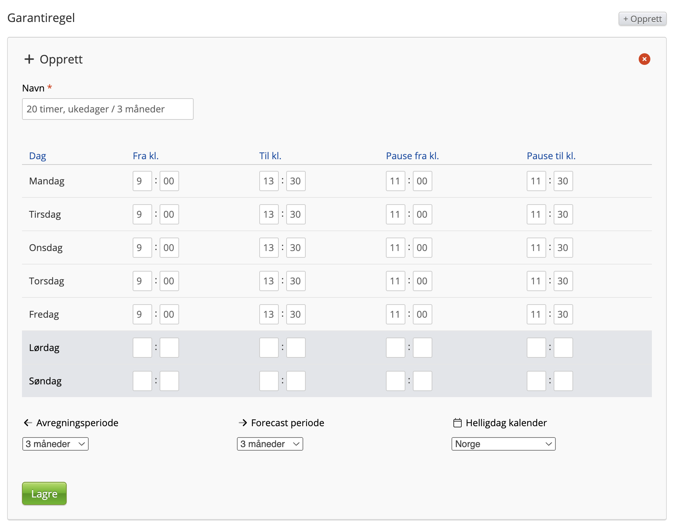
Task: Click the Fra kl. column header
Action: pyautogui.click(x=145, y=156)
